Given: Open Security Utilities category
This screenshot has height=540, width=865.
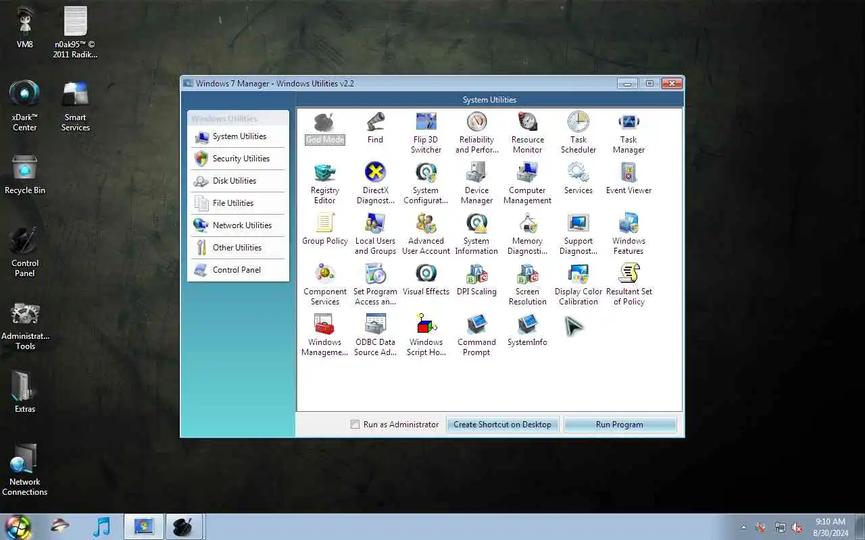Looking at the screenshot, I should [x=238, y=159].
